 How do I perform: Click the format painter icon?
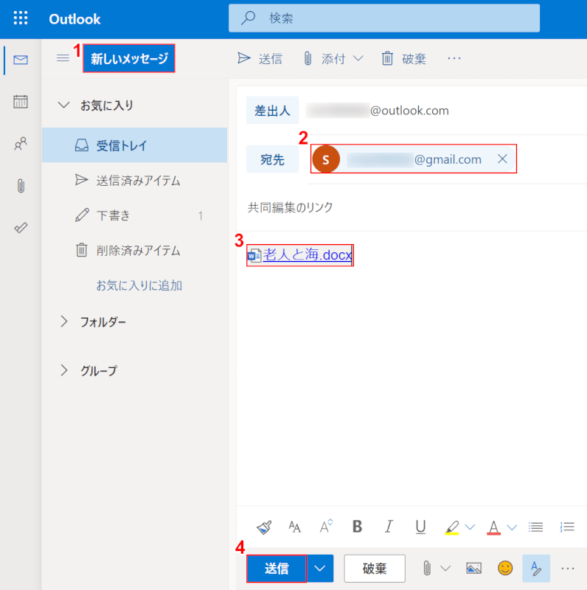pos(264,527)
